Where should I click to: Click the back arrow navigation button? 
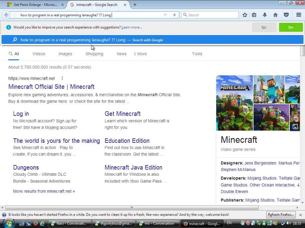click(6, 15)
